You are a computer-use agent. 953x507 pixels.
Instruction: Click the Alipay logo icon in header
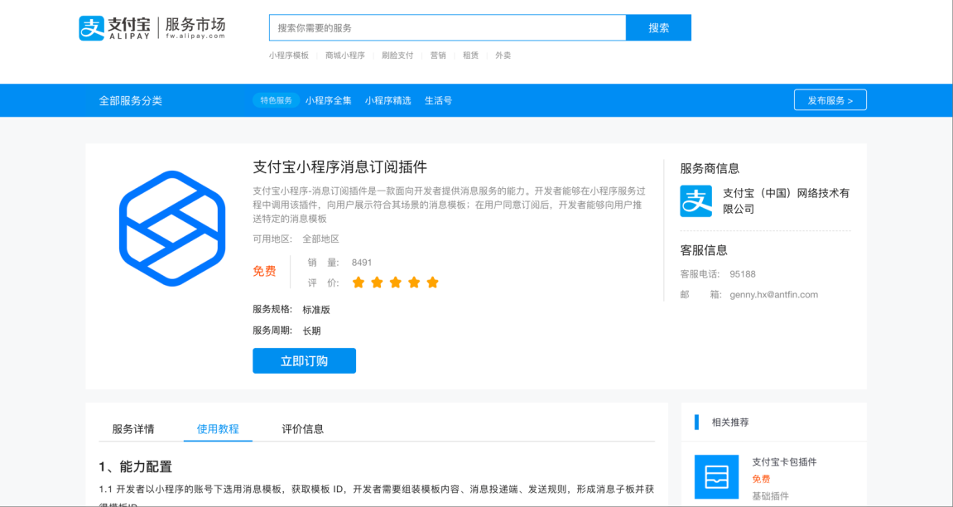(91, 28)
